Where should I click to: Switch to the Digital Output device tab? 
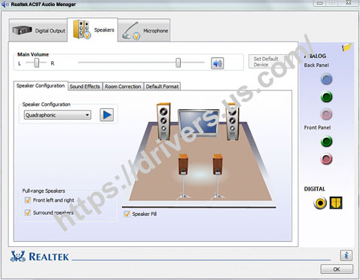[x=38, y=31]
